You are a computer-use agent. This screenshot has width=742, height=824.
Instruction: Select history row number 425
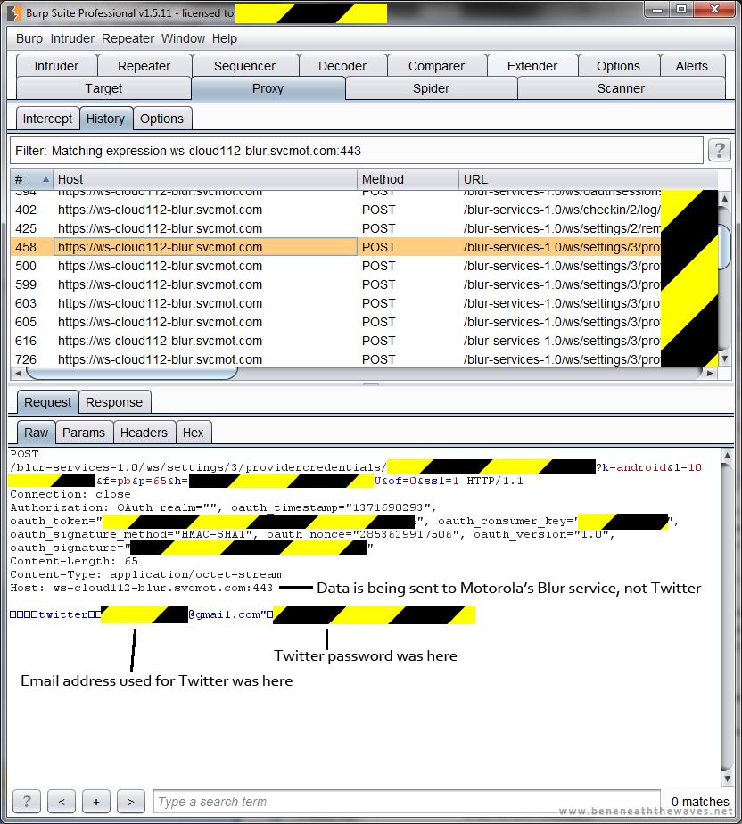pyautogui.click(x=335, y=228)
